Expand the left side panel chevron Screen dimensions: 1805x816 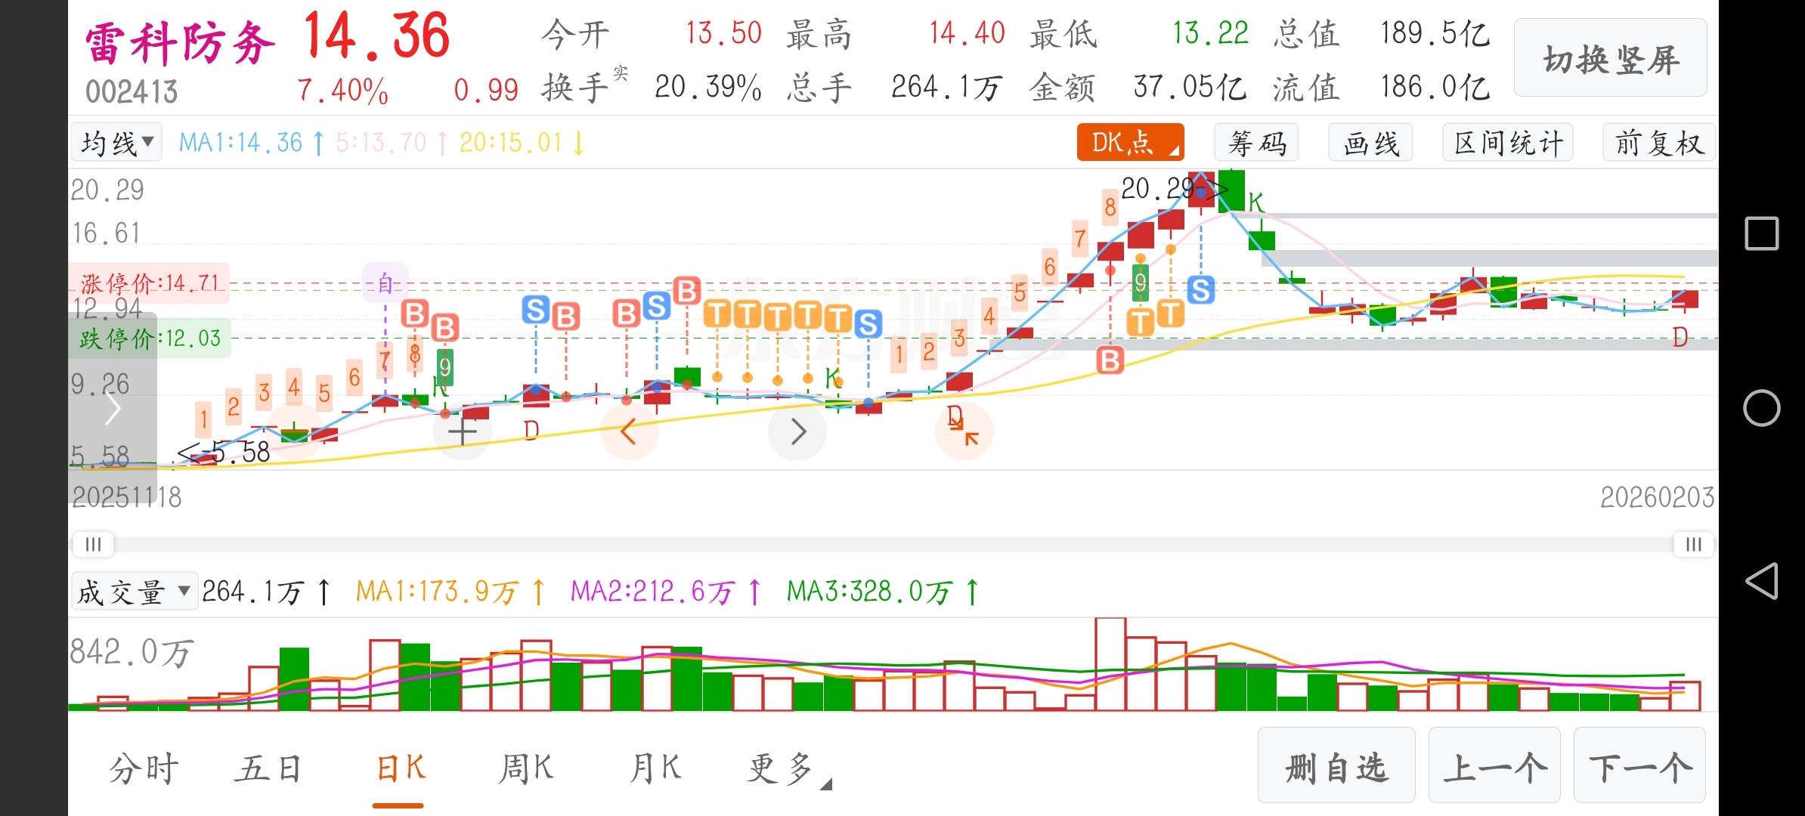[x=113, y=409]
